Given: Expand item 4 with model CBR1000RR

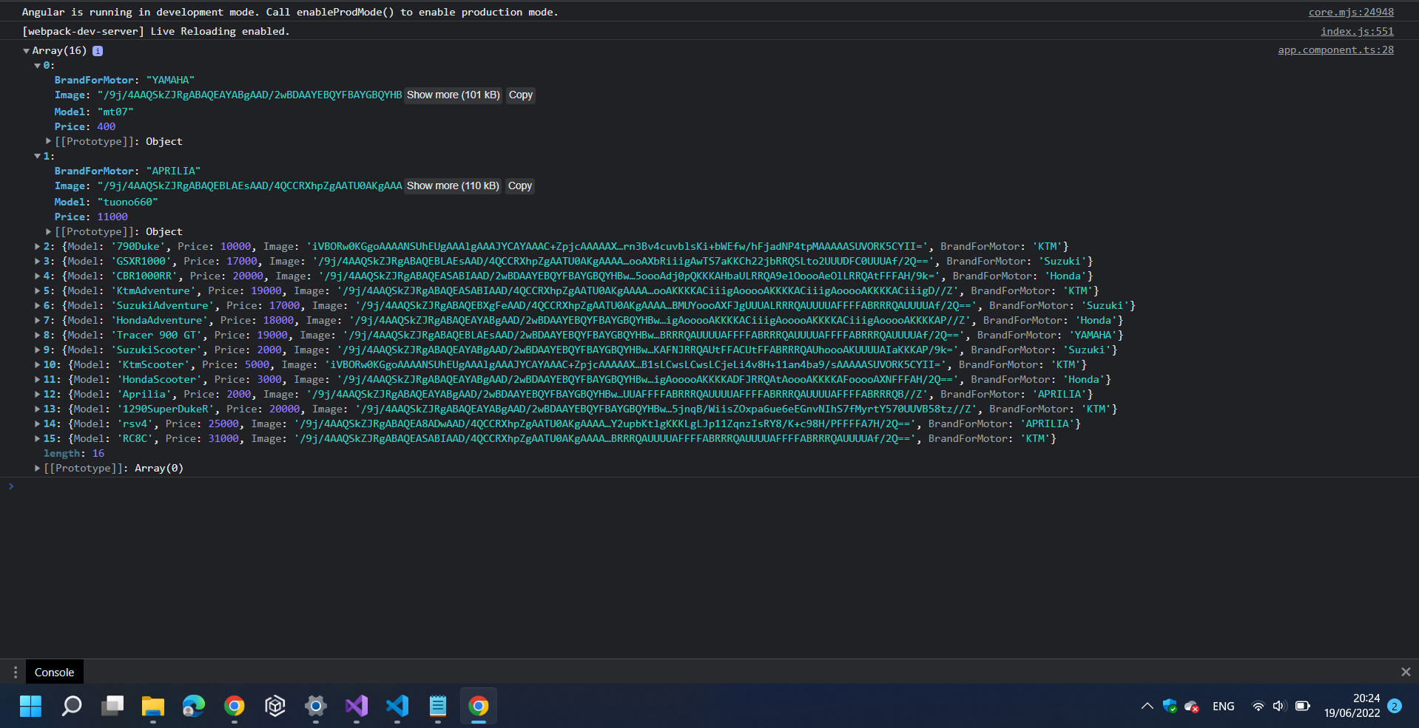Looking at the screenshot, I should (x=37, y=276).
